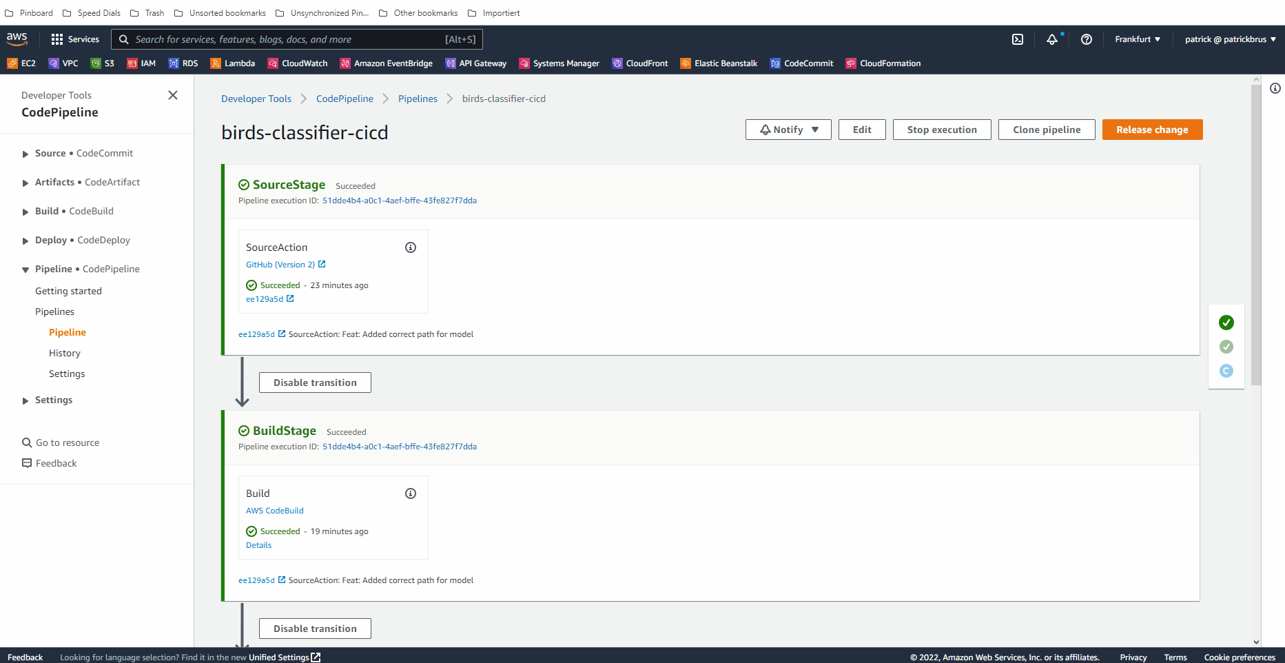Open Cookie preferences in footer

[1240, 657]
